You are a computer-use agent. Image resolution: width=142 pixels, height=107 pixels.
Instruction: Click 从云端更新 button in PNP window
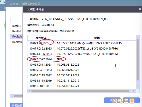16,105
